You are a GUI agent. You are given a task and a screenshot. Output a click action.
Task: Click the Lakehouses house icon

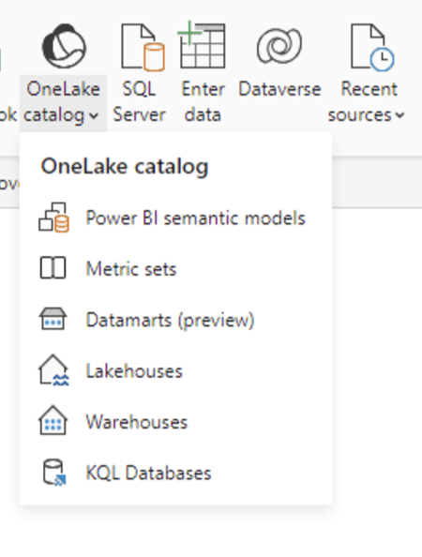tap(53, 369)
